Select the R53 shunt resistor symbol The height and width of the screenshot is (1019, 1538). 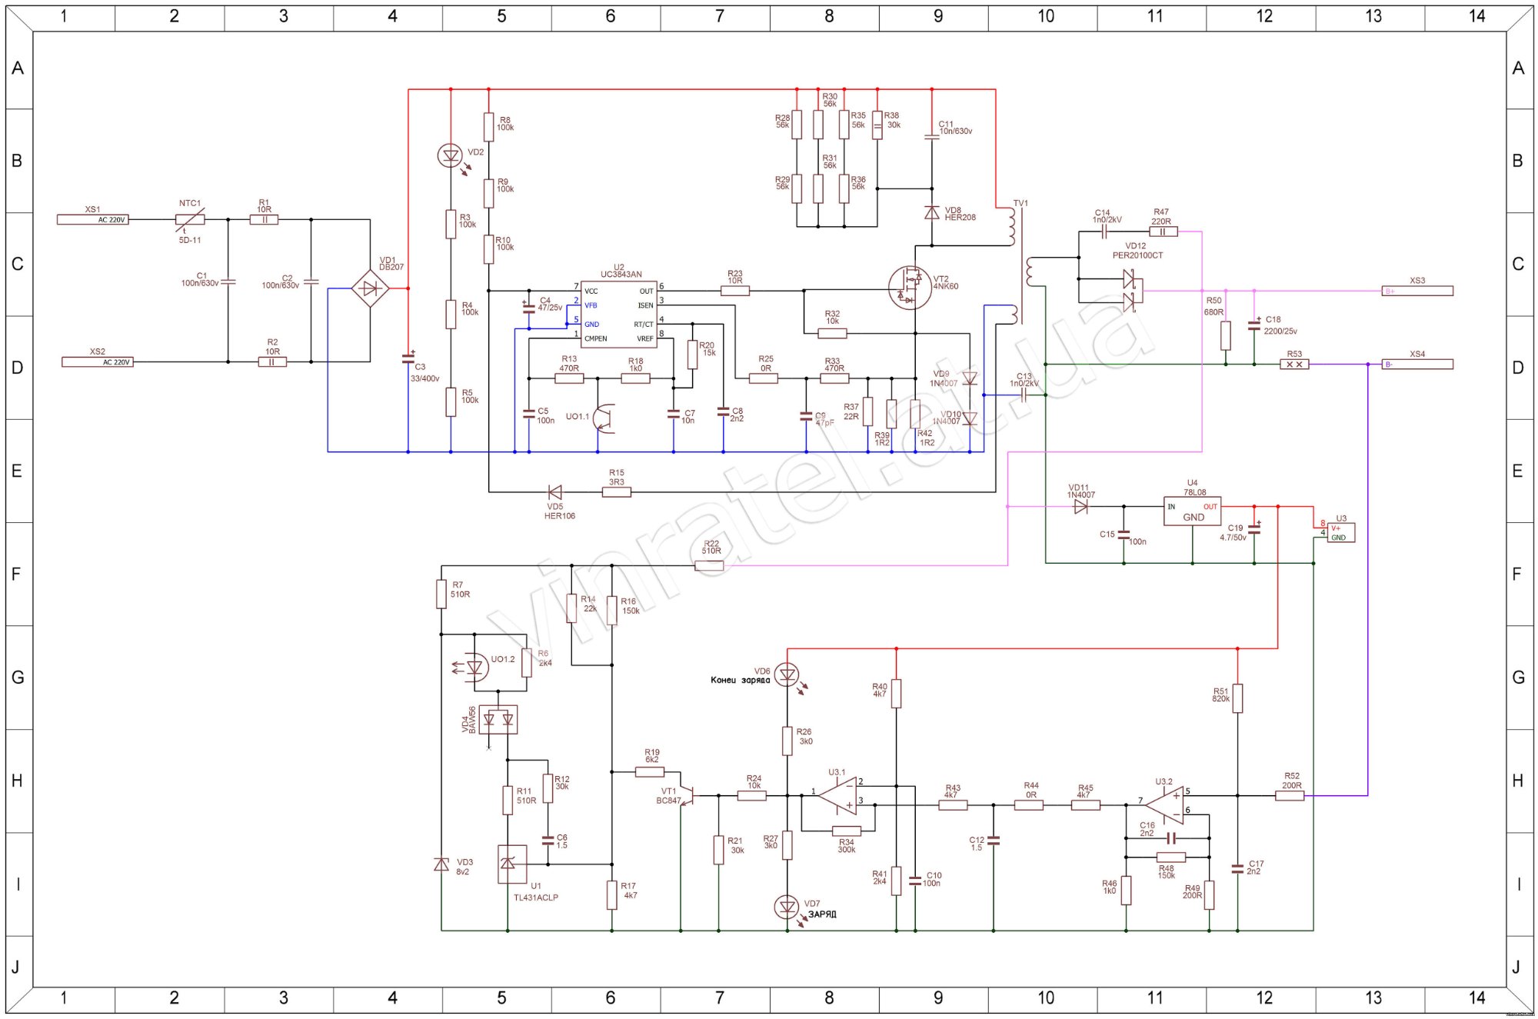pos(1294,365)
